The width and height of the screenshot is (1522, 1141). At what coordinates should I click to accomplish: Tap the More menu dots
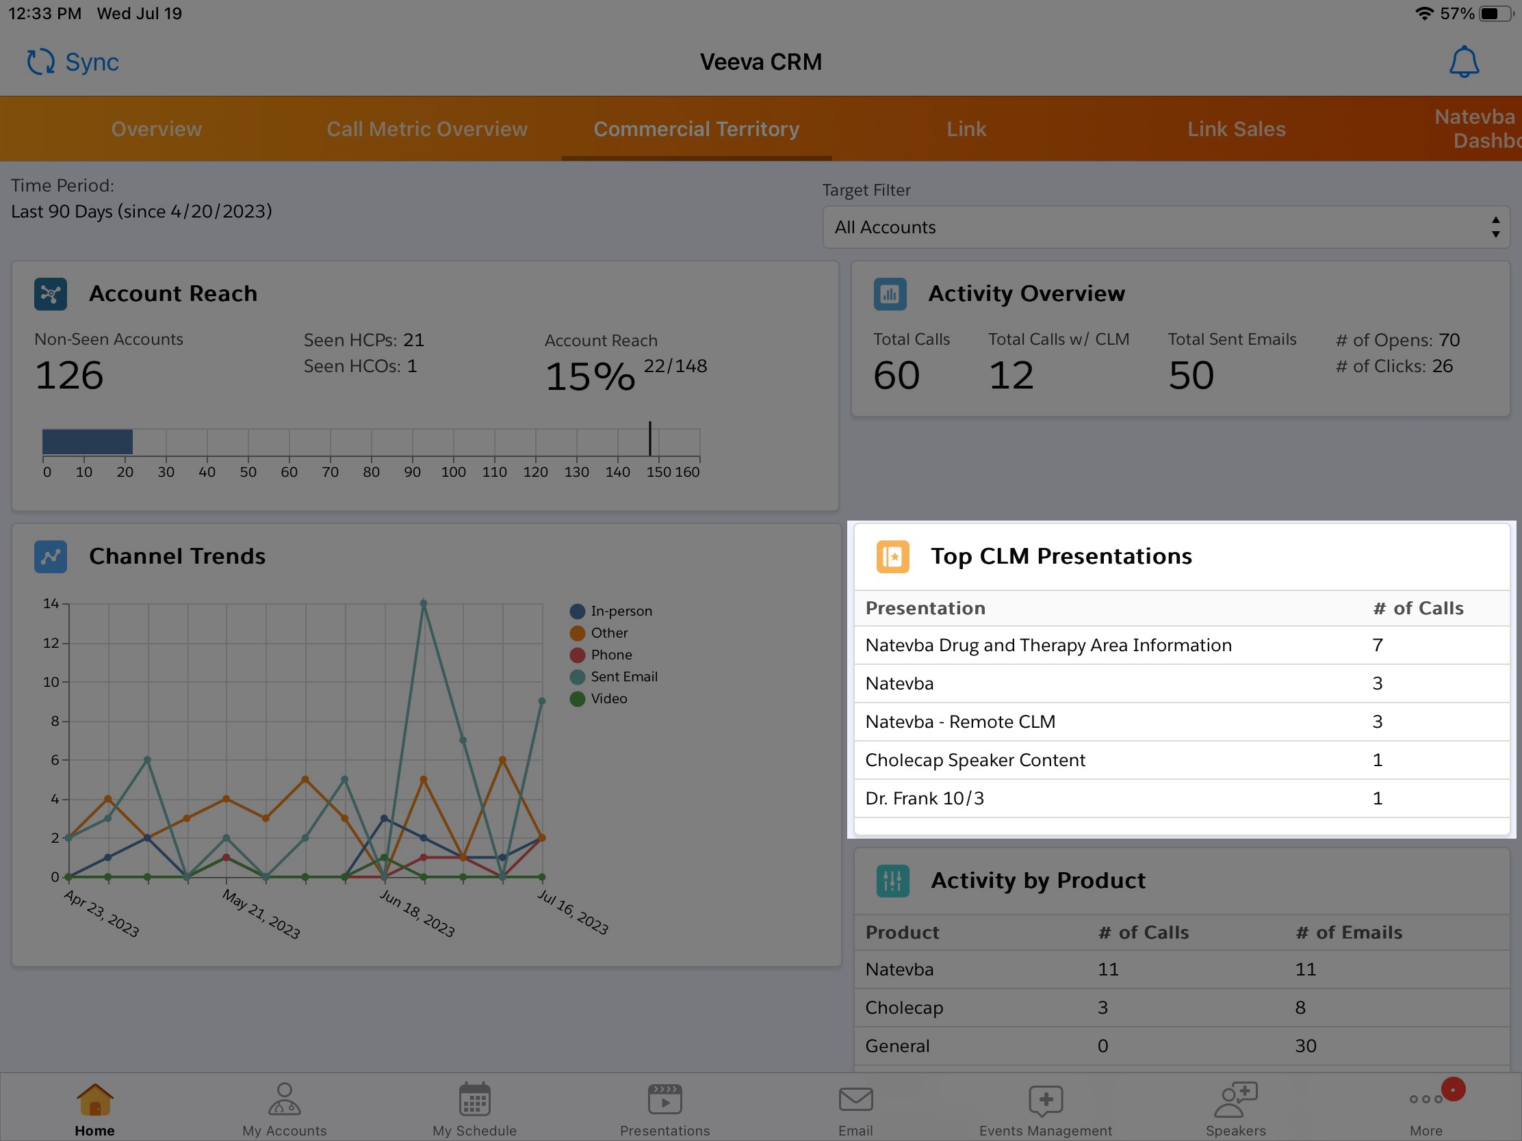coord(1425,1101)
